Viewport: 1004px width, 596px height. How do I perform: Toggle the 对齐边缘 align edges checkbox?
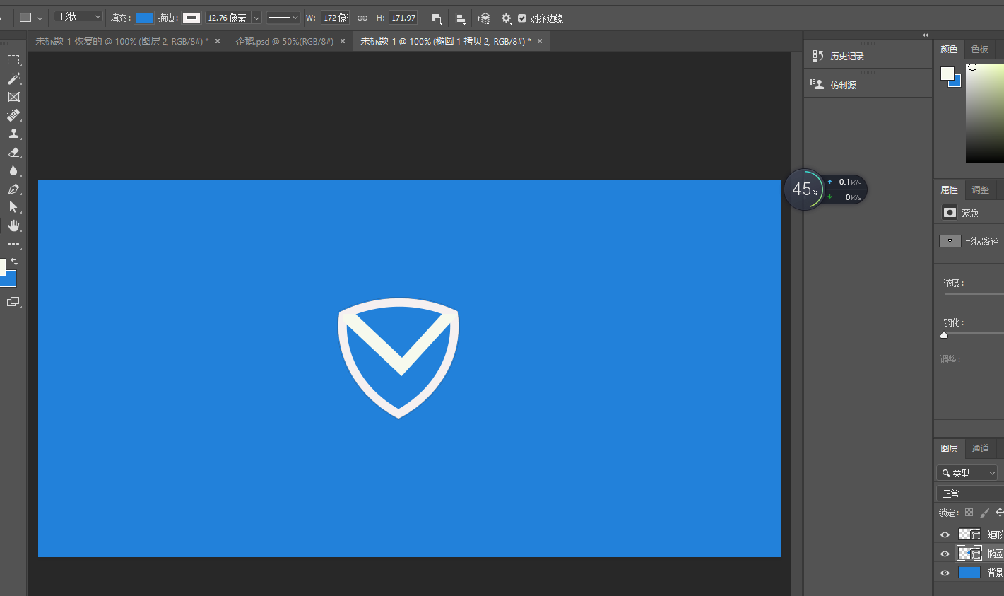521,18
